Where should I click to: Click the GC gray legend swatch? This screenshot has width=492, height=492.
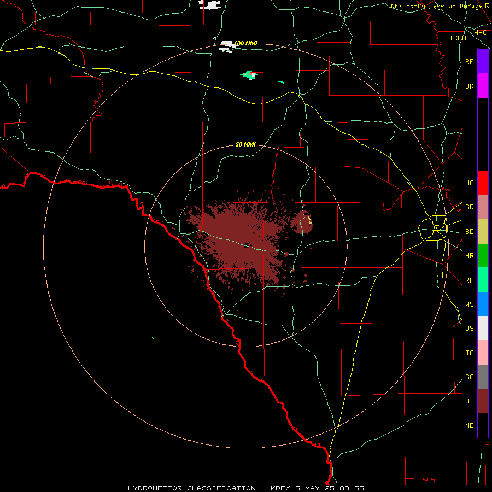click(483, 377)
